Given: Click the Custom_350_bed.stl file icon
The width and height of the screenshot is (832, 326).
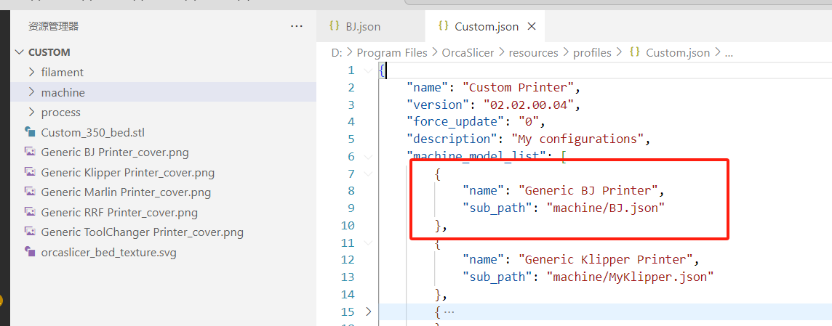Looking at the screenshot, I should pos(31,132).
